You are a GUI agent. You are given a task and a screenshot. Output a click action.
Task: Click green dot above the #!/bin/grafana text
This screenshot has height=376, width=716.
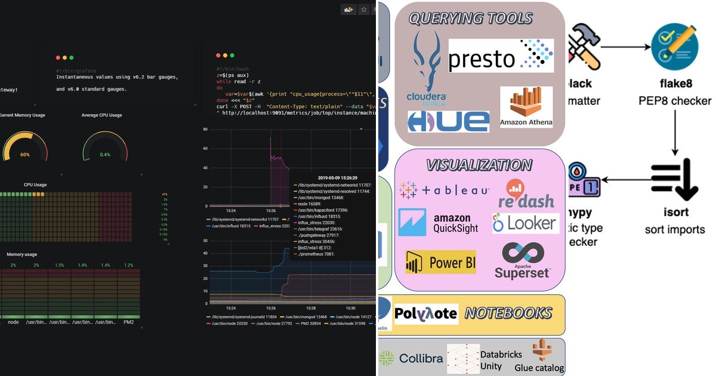coord(72,57)
